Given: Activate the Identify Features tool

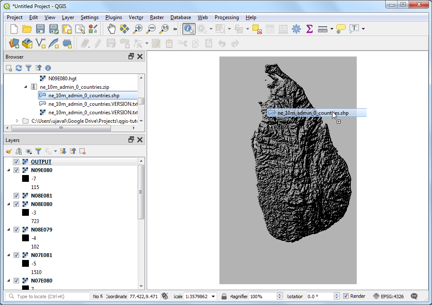Looking at the screenshot, I should pyautogui.click(x=189, y=29).
